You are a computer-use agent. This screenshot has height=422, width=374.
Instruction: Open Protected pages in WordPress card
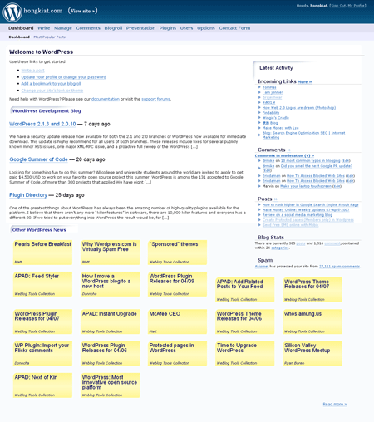tap(177, 353)
